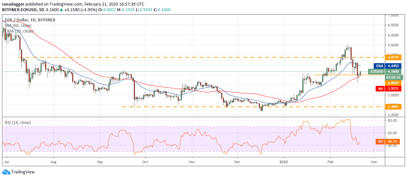Select the EOS / Dollar, 1D, BITFINEX title
The height and width of the screenshot is (178, 407).
(x=29, y=20)
